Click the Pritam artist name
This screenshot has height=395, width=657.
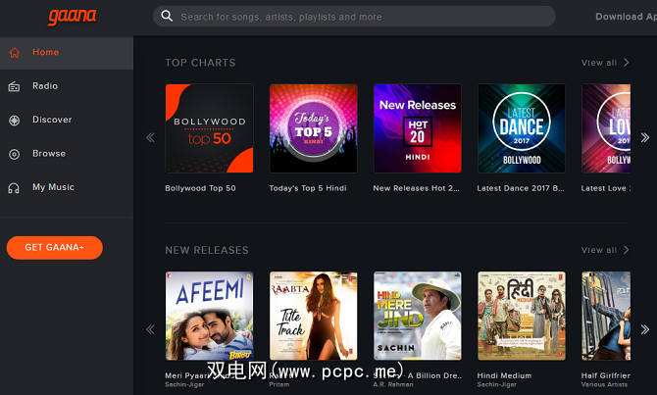tap(279, 384)
